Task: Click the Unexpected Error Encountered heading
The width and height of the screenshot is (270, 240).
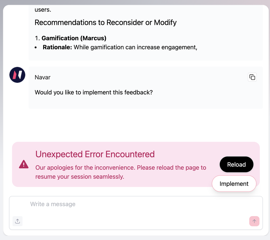Action: click(x=95, y=154)
